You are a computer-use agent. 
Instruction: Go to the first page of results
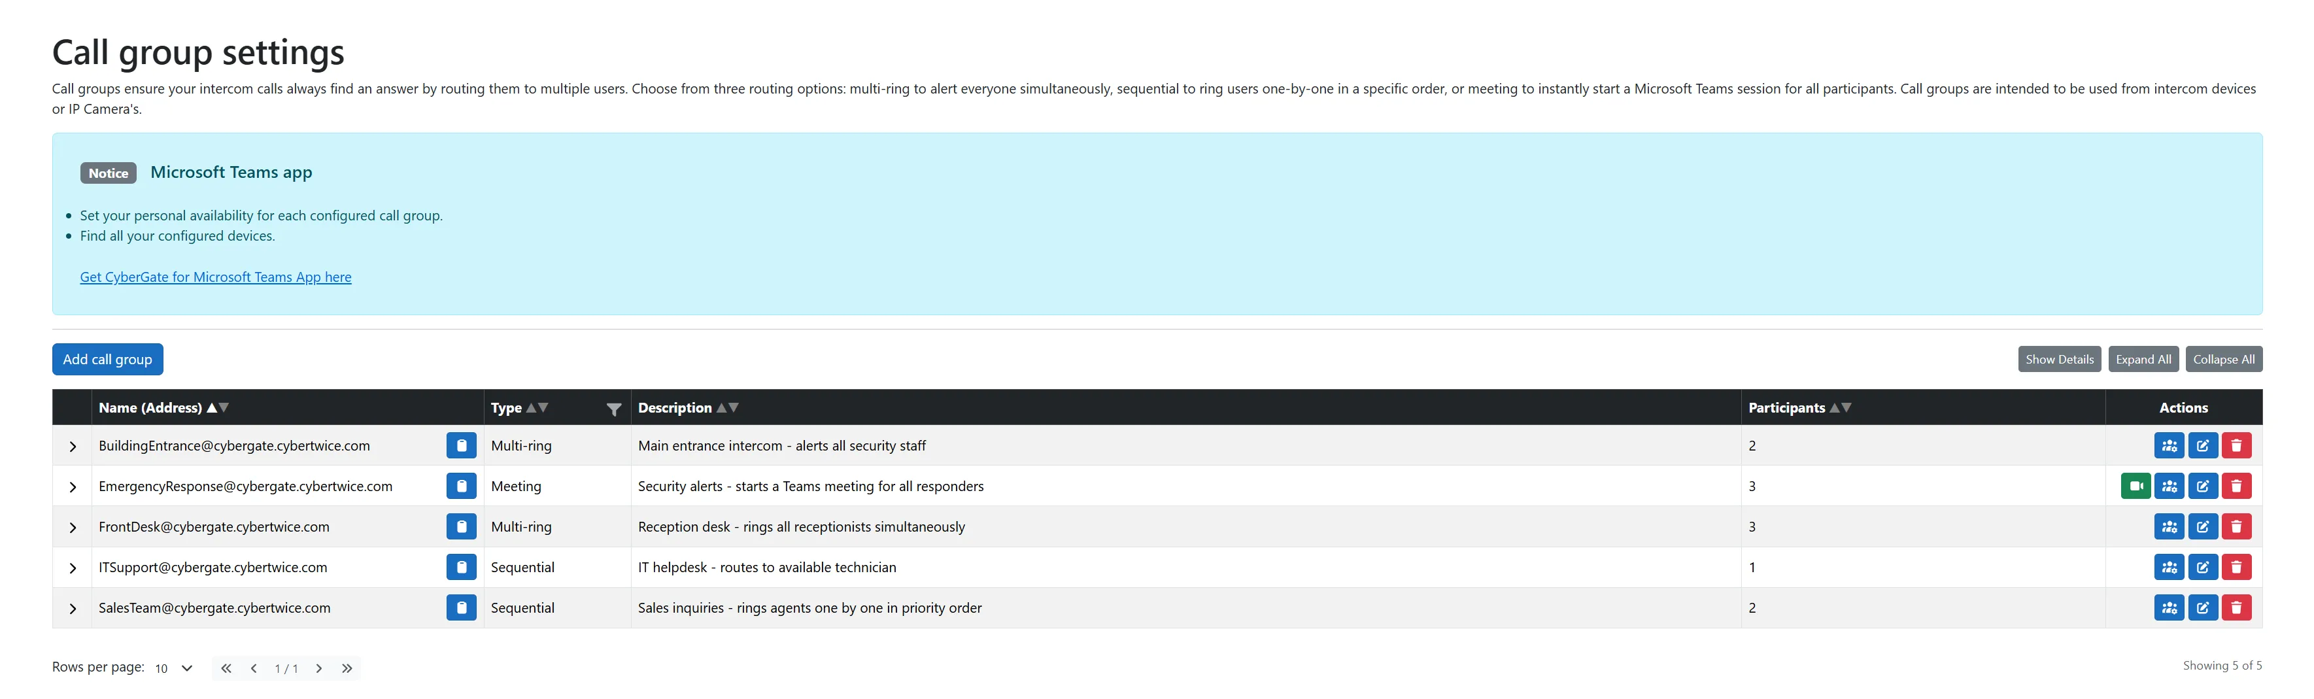click(x=226, y=668)
